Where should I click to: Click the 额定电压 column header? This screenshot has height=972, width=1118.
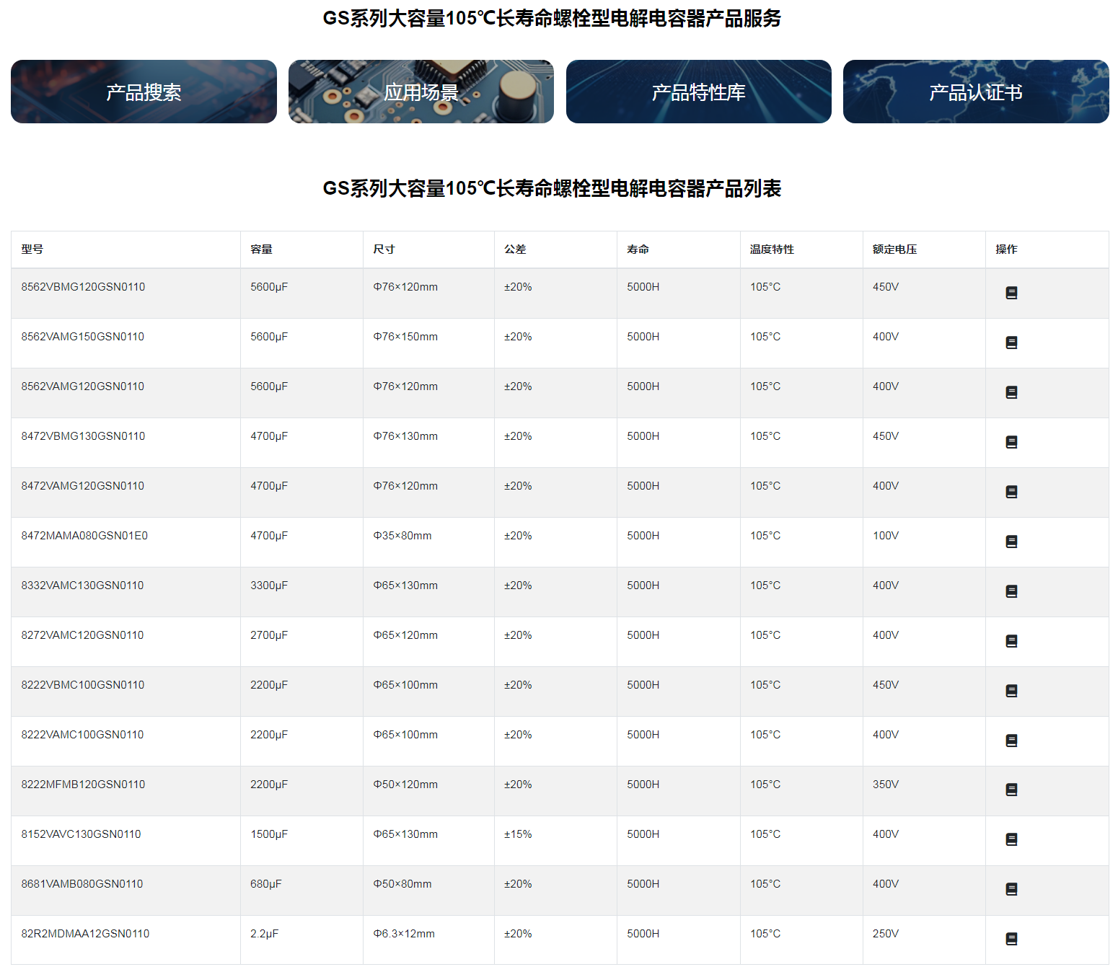click(894, 249)
